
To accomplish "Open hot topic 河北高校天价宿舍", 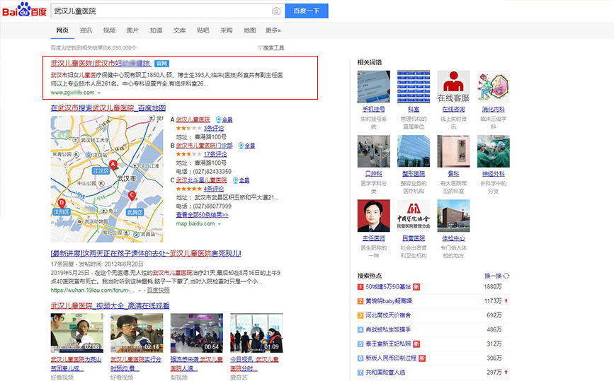I will [388, 315].
